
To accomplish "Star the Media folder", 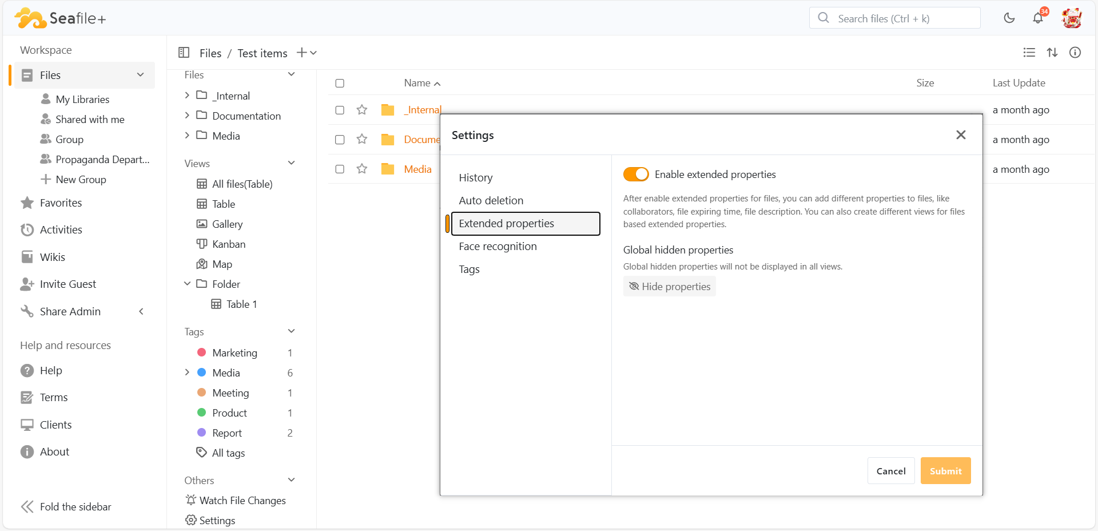I will click(x=362, y=169).
